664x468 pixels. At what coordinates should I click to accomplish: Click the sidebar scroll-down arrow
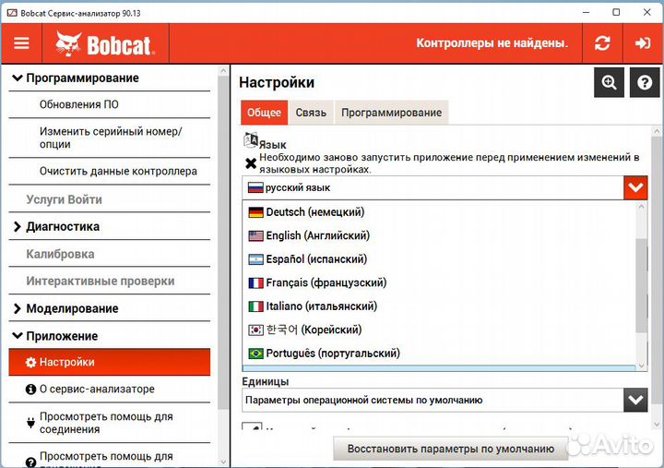[x=224, y=462]
